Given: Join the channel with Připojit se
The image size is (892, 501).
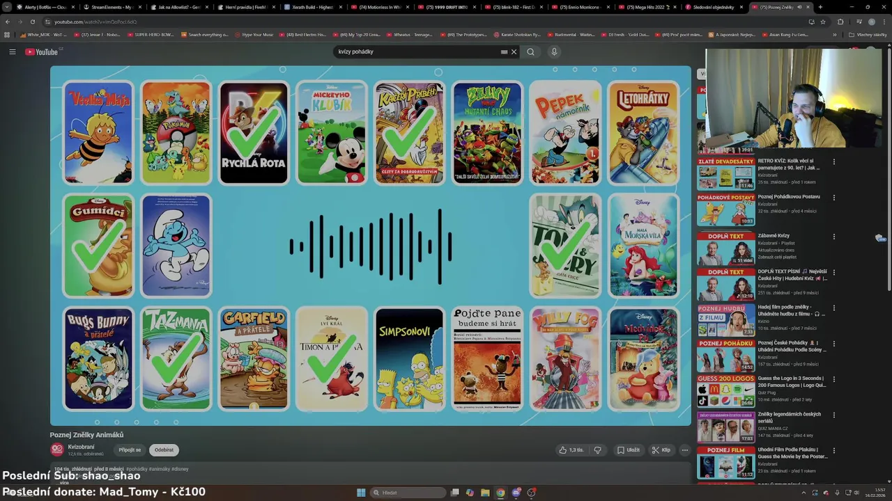Looking at the screenshot, I should 130,450.
